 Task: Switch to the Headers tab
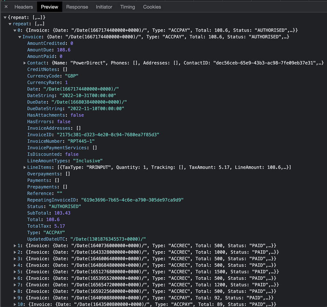click(x=23, y=7)
